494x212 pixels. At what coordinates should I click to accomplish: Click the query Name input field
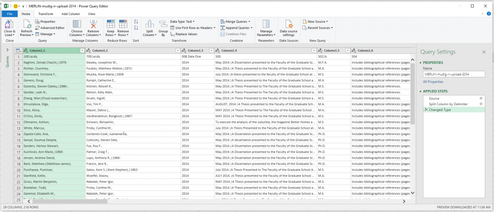coord(453,75)
